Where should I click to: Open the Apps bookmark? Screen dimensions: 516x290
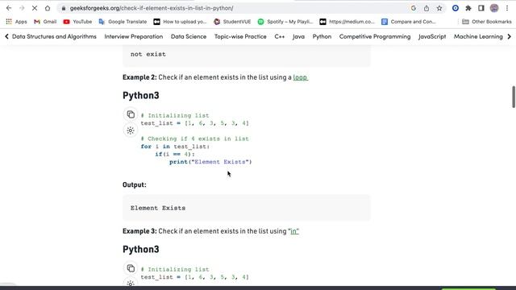pyautogui.click(x=16, y=22)
